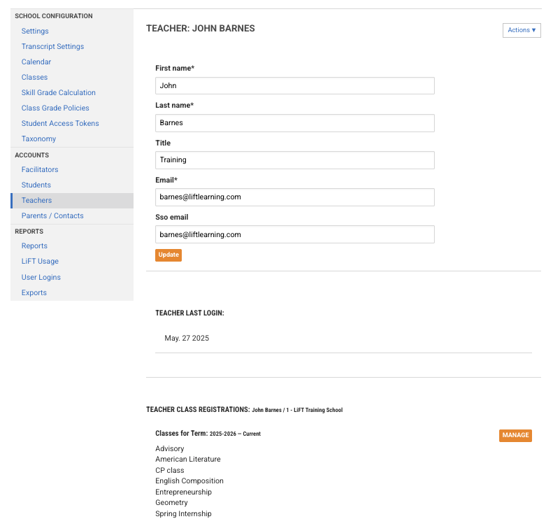
Task: Open Skill Grade Calculation settings
Action: (58, 92)
